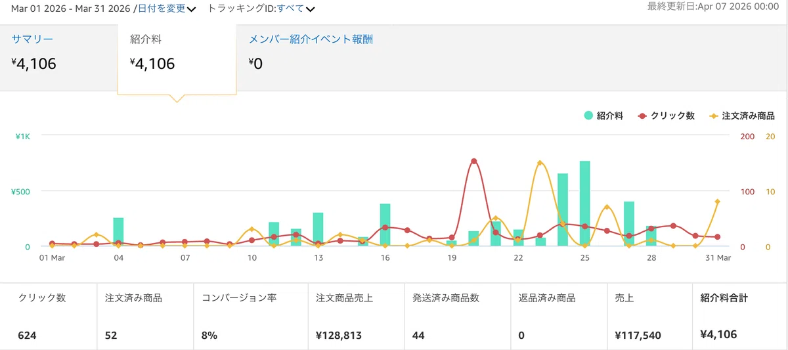Click the yellow diamond point on 31 Mar
Viewport: 788px width, 350px height.
[x=717, y=202]
